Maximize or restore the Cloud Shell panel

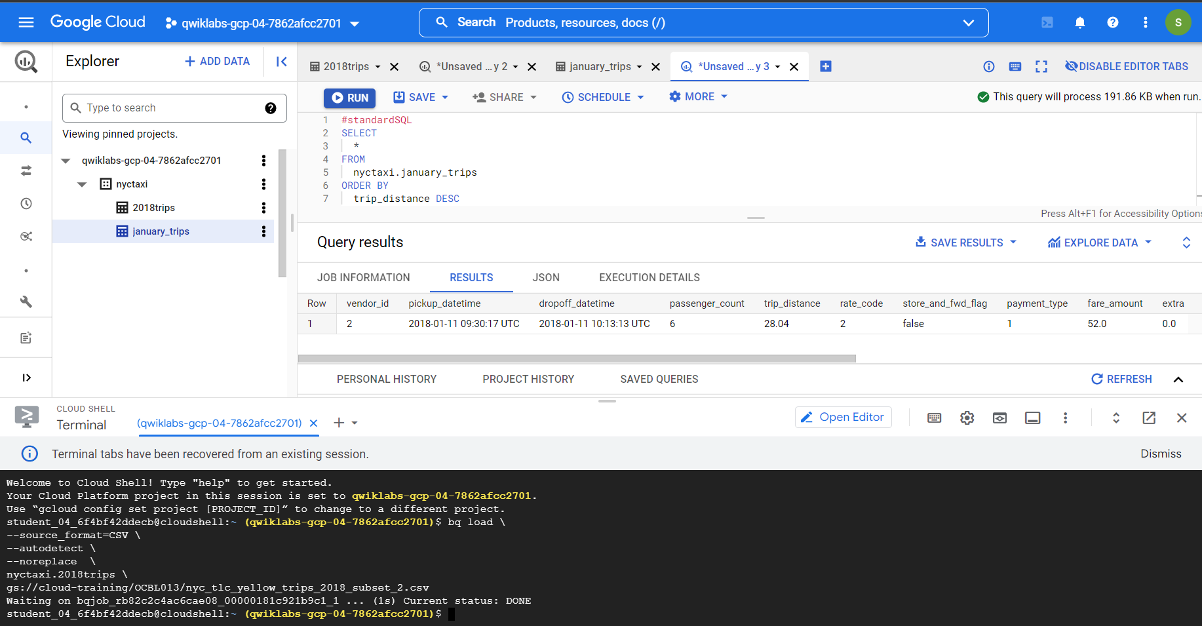1116,418
